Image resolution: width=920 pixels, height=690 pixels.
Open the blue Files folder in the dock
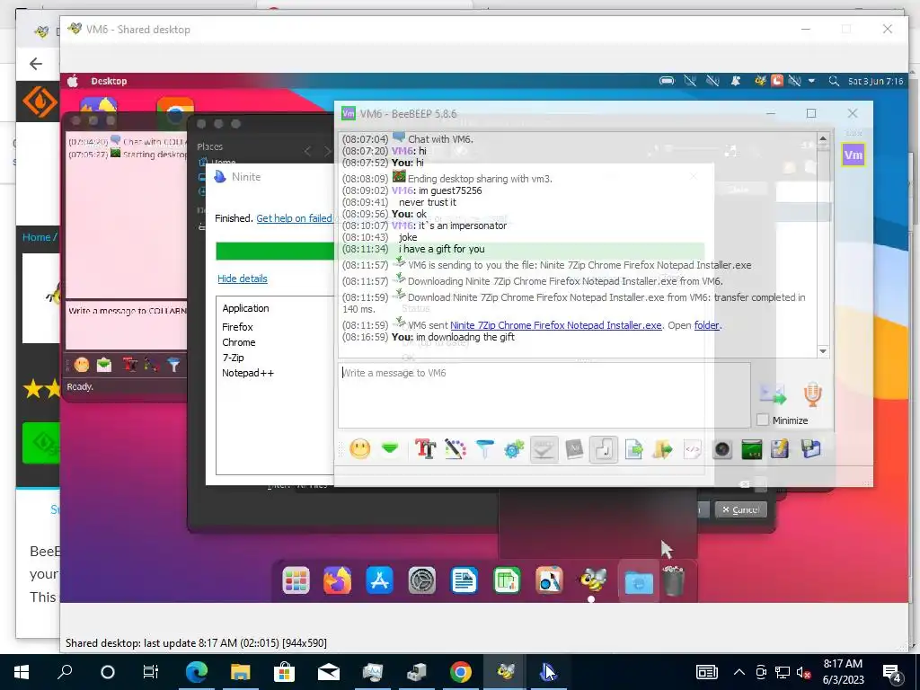[x=639, y=582]
